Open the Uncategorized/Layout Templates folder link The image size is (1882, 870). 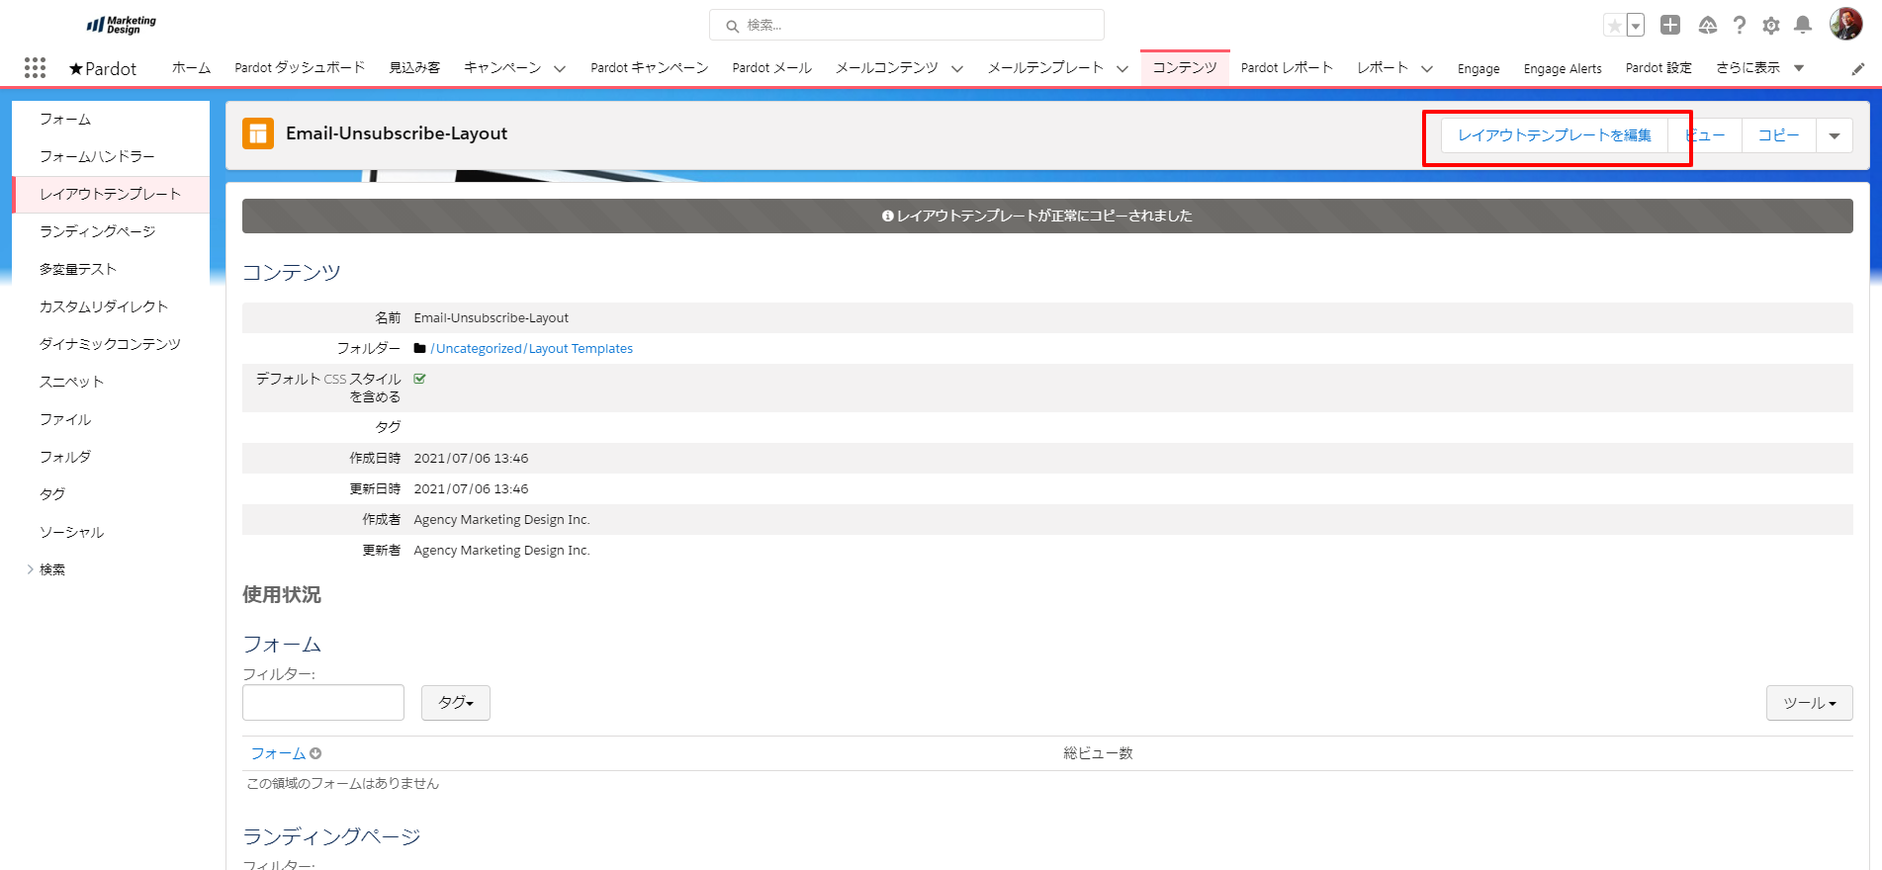coord(531,349)
